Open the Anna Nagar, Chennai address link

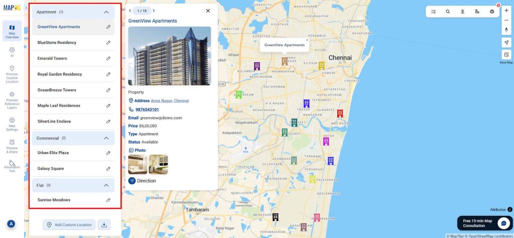(170, 100)
